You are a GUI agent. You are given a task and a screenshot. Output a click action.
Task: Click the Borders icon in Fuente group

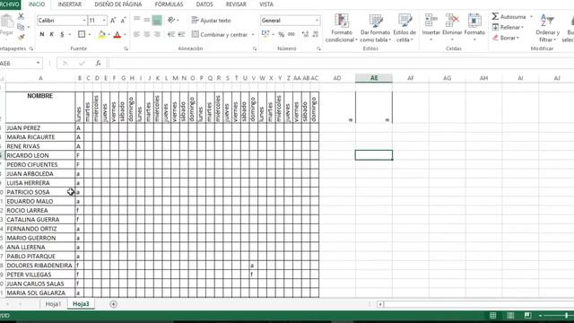coord(82,34)
